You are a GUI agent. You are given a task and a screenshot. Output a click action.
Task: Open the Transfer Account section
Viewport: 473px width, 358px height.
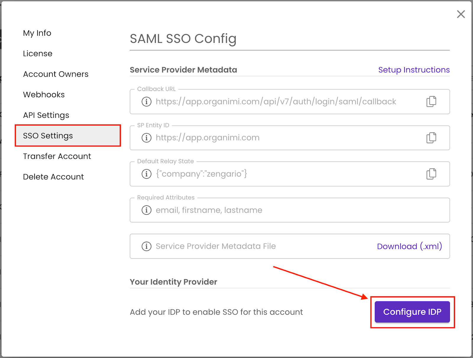pos(57,156)
